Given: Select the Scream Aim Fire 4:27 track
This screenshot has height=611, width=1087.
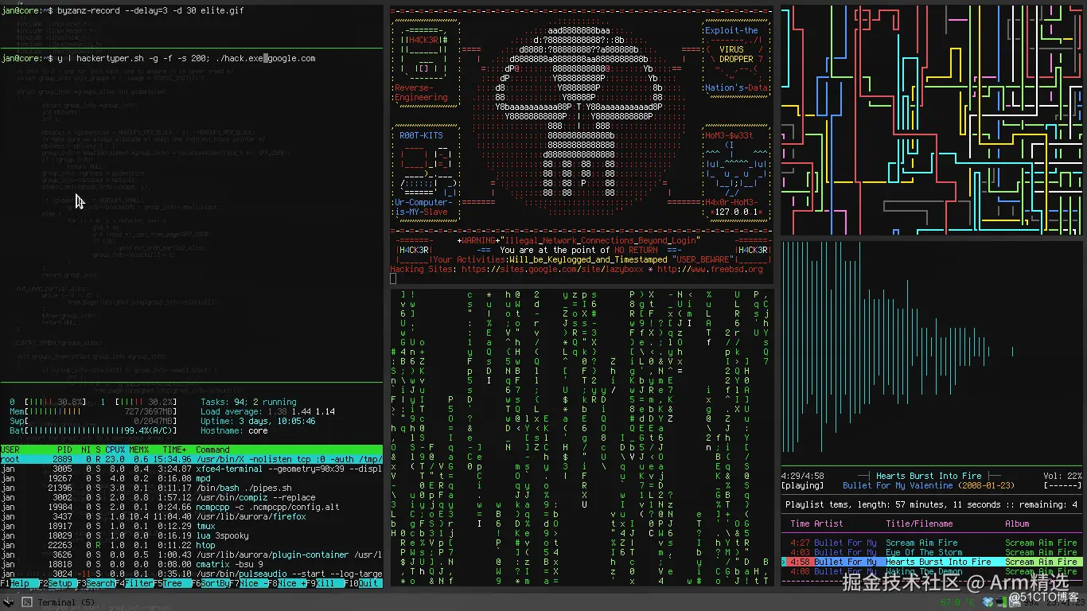Looking at the screenshot, I should 932,543.
